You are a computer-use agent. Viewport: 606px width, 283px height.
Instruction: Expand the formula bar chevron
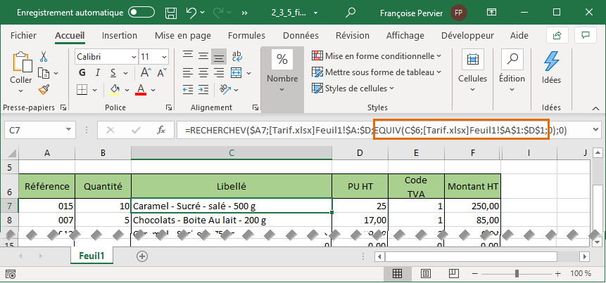point(596,130)
